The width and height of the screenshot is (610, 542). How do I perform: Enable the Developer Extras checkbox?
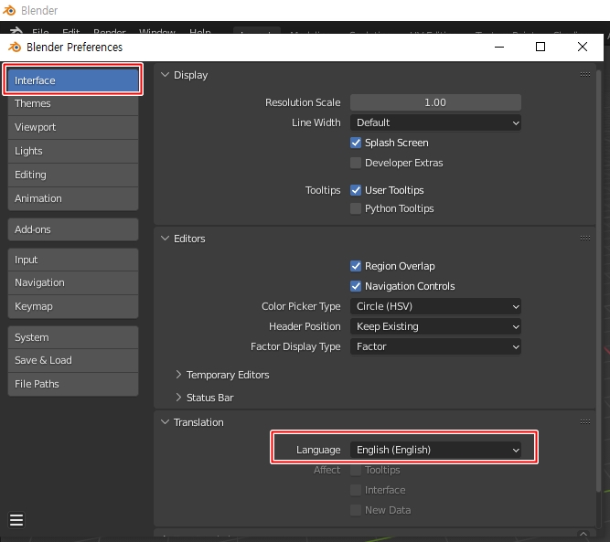click(356, 163)
